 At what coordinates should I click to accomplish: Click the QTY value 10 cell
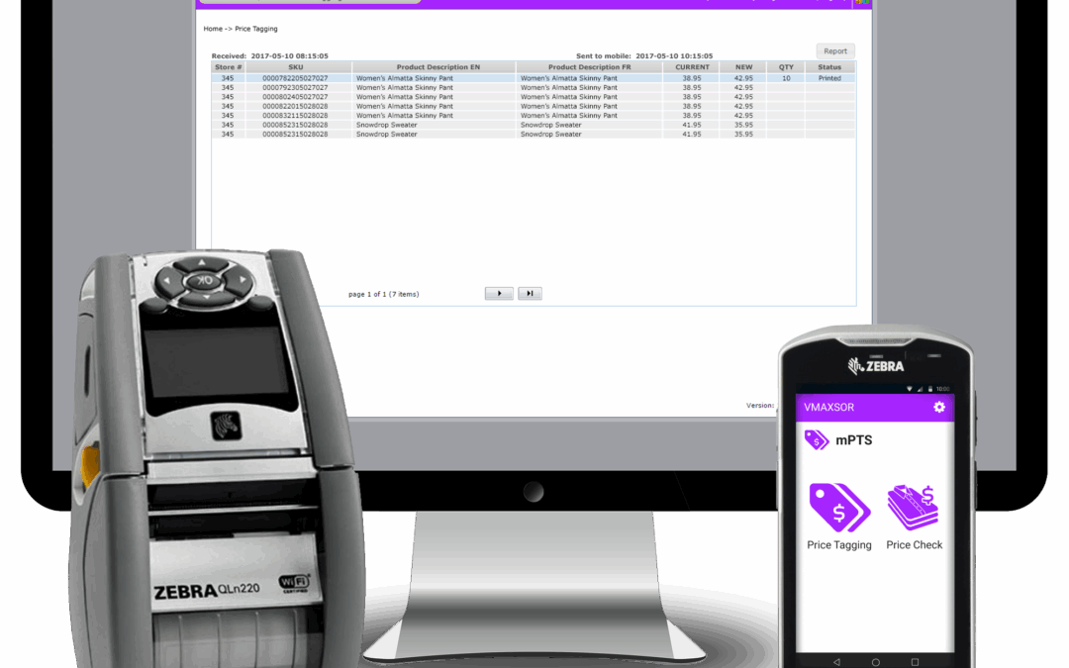click(786, 78)
